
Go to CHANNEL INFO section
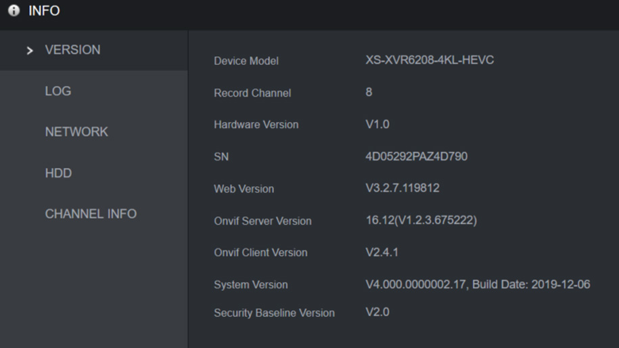[91, 214]
